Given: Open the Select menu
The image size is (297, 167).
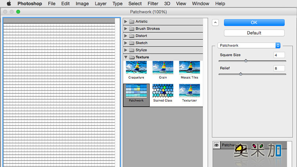Looking at the screenshot, I should (135, 4).
